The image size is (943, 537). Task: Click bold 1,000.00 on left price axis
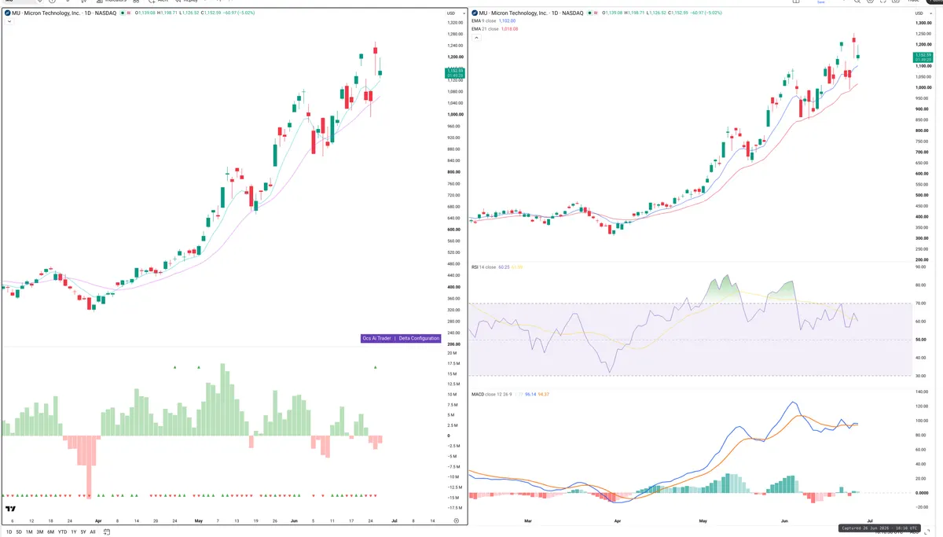(x=456, y=115)
